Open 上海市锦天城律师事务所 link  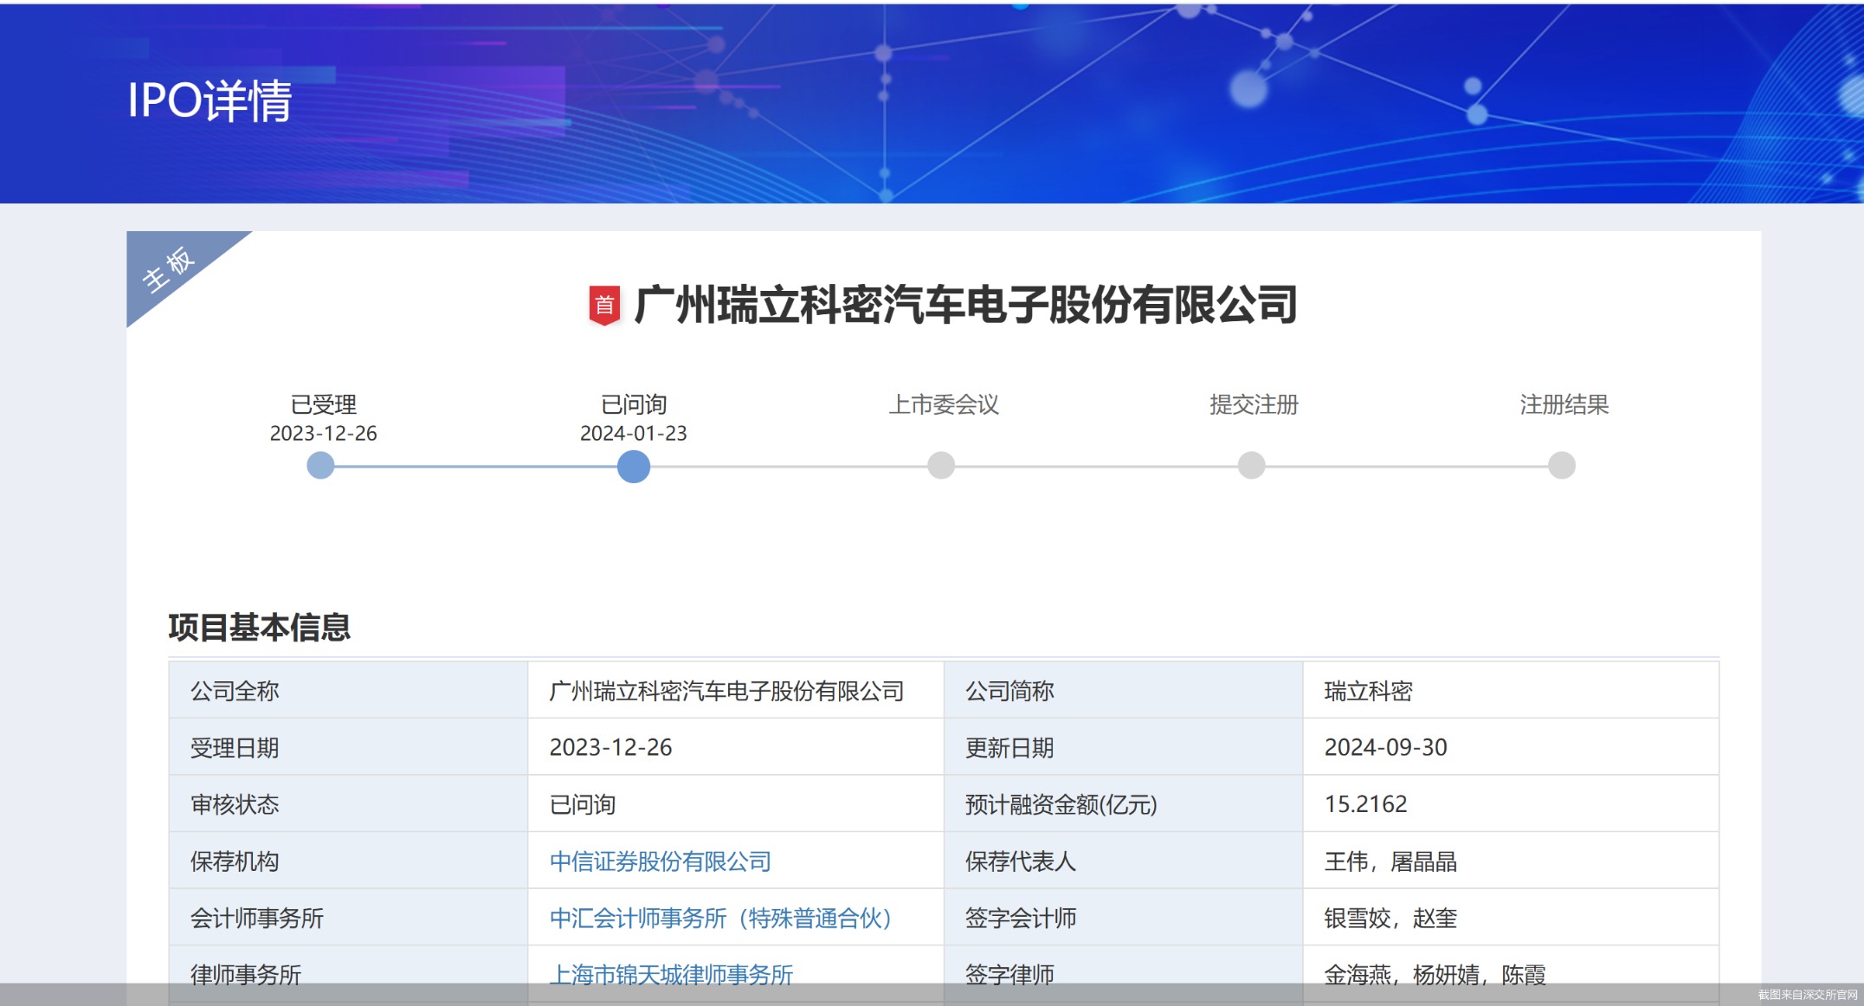point(672,975)
